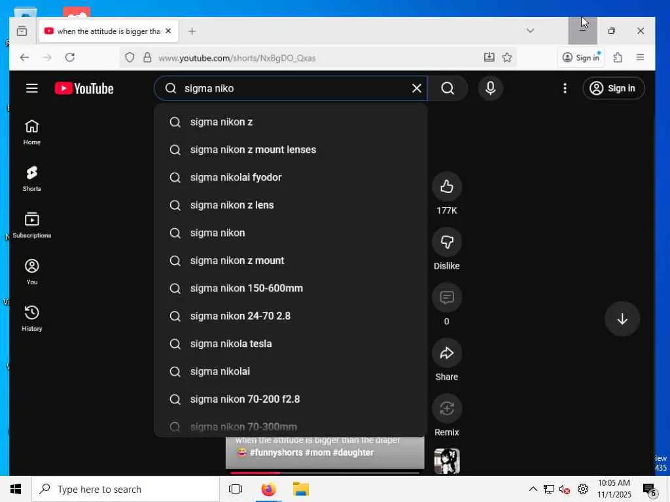Select suggestion 'sigma nikolai fyodor'
The image size is (670, 502).
291,178
